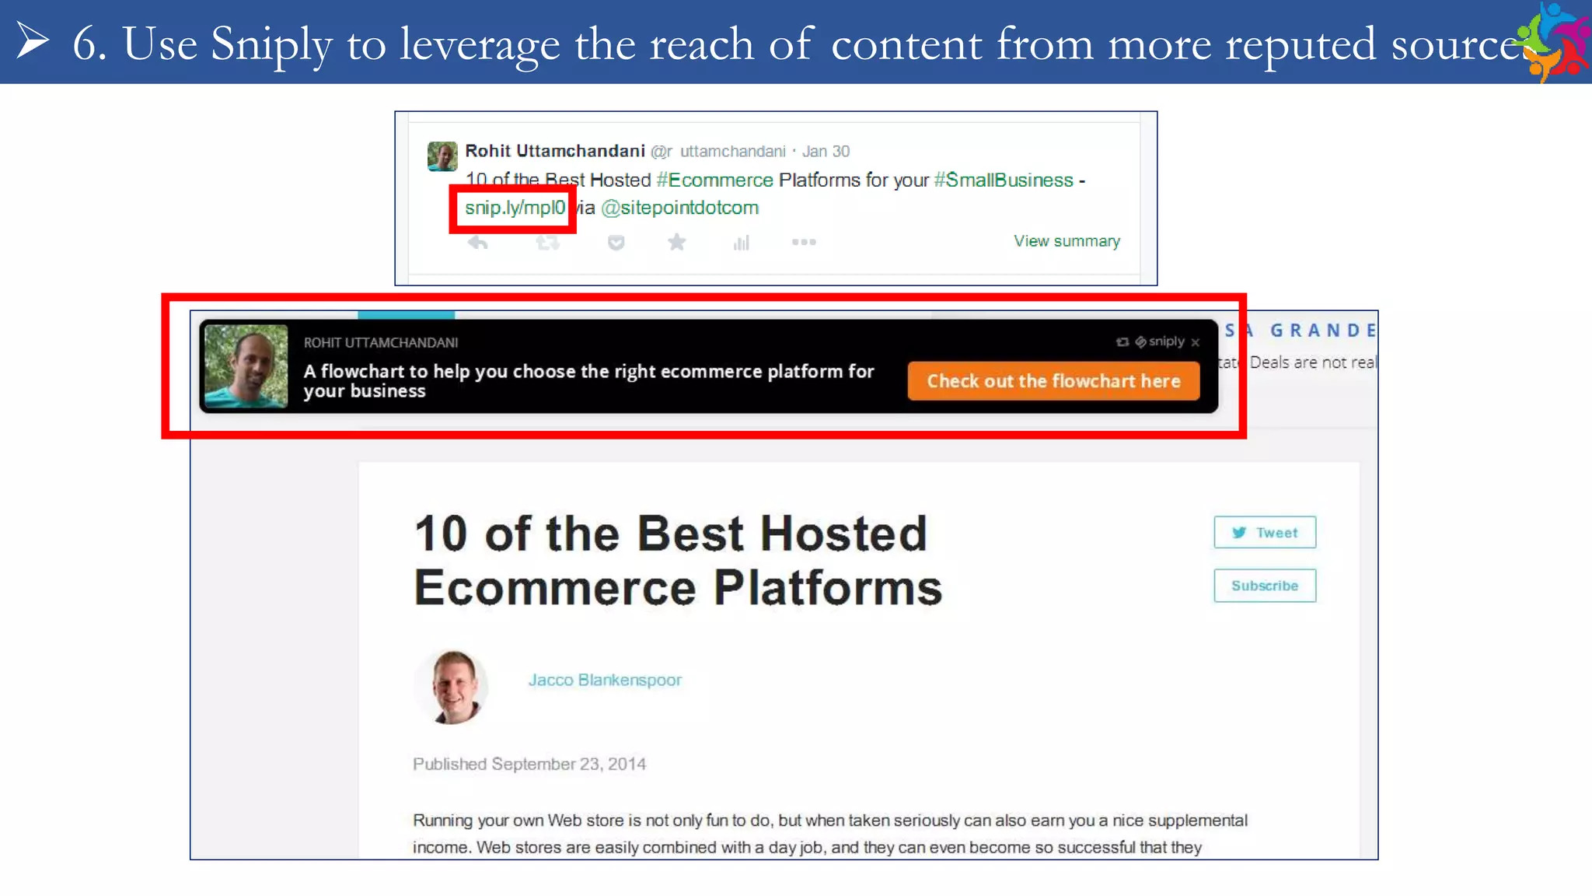Open Rohit Uttamchandani's tweet avatar
Screen dimensions: 1592x896
pyautogui.click(x=442, y=156)
